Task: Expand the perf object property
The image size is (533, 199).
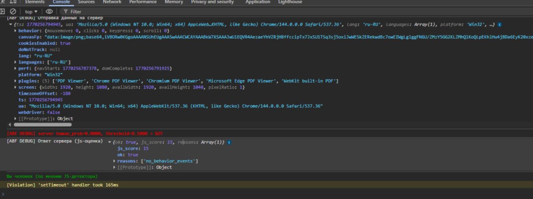Action: (x=16, y=69)
